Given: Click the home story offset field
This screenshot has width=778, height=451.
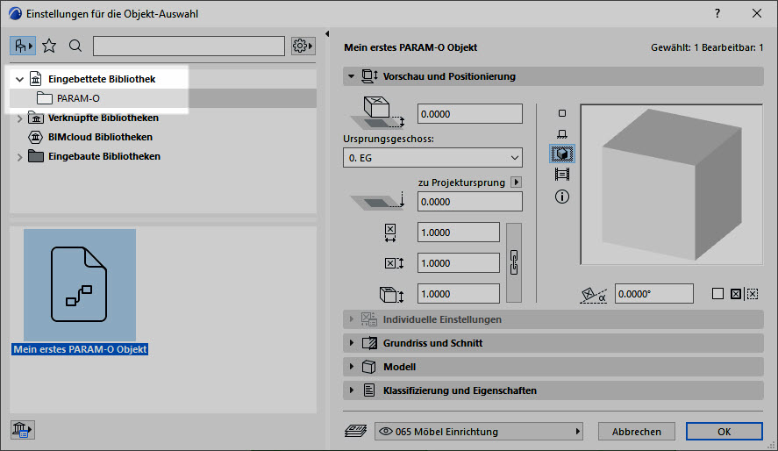Looking at the screenshot, I should (x=470, y=114).
